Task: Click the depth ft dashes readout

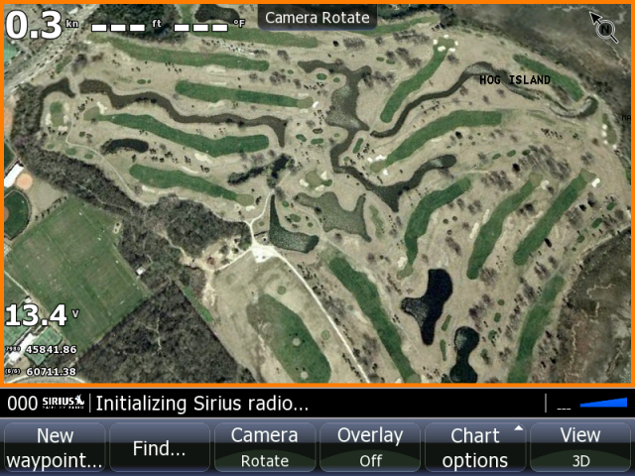Action: (x=126, y=26)
